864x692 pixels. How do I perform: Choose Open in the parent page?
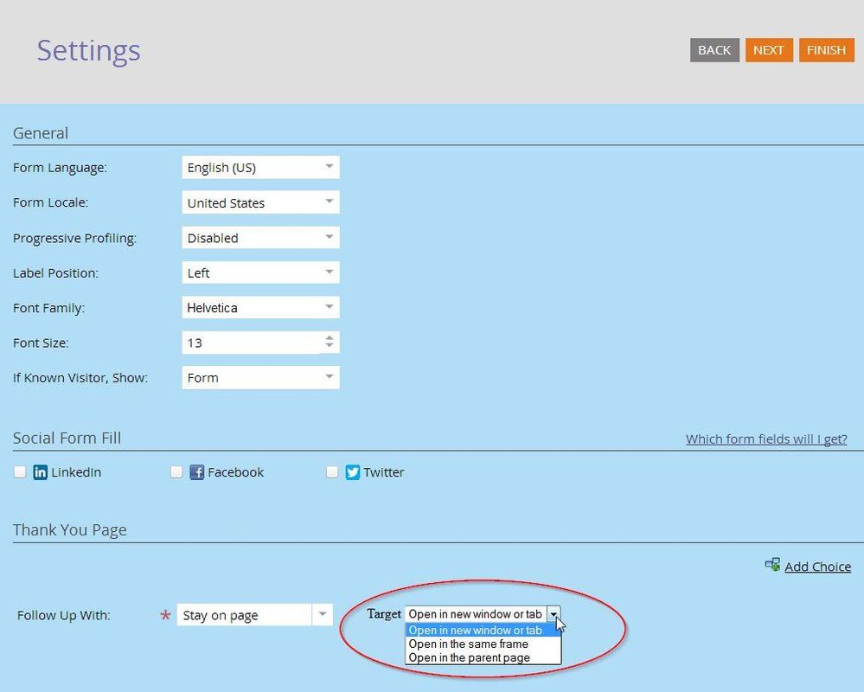click(483, 658)
